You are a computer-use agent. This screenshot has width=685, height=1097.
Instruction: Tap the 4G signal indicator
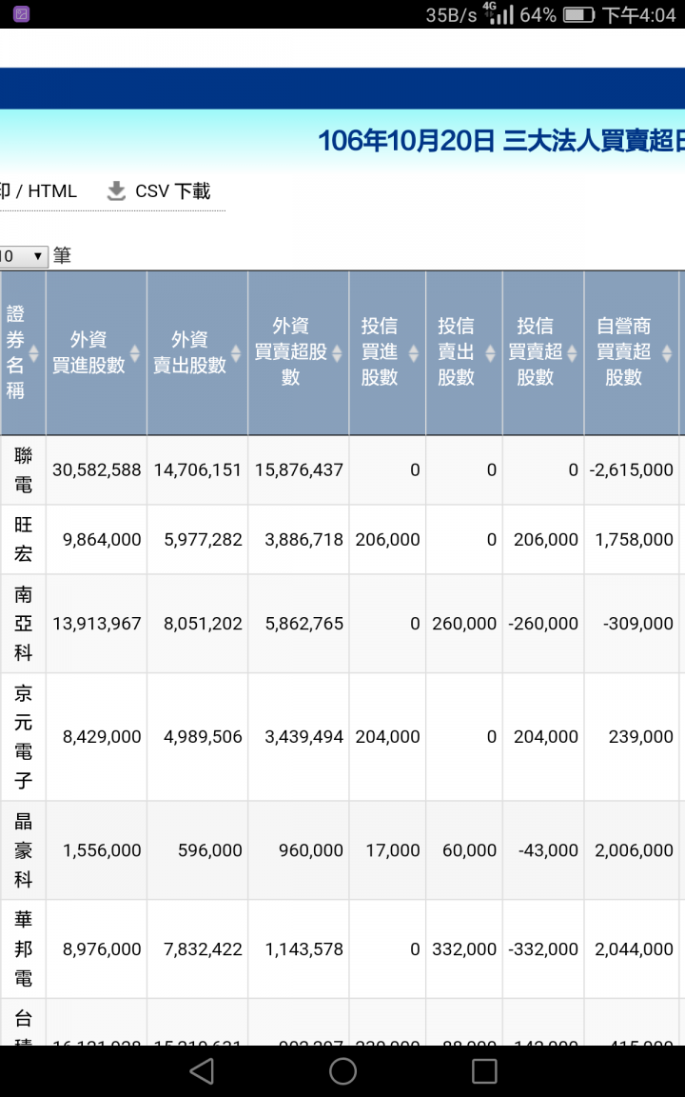[498, 14]
